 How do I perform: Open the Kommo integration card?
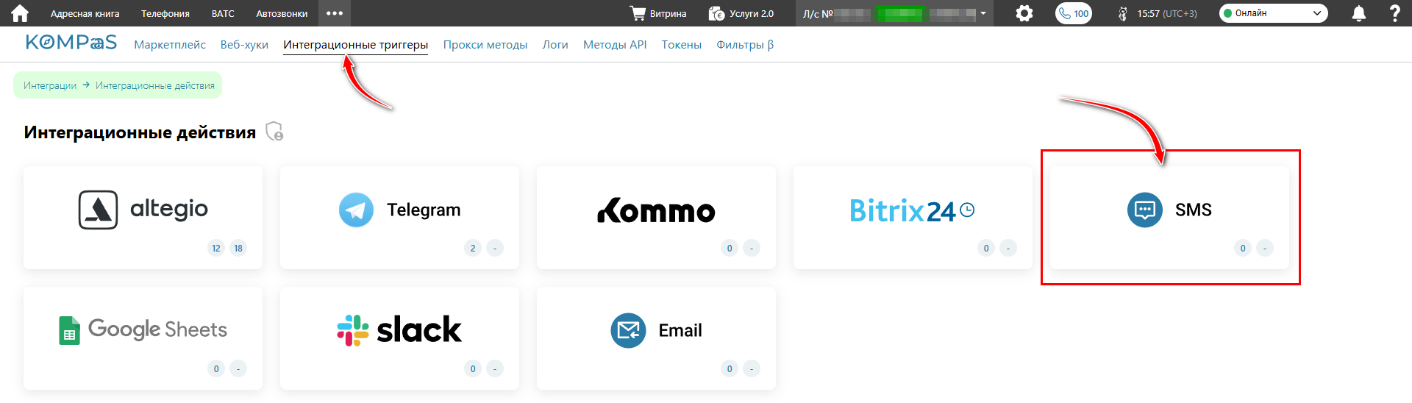click(656, 218)
